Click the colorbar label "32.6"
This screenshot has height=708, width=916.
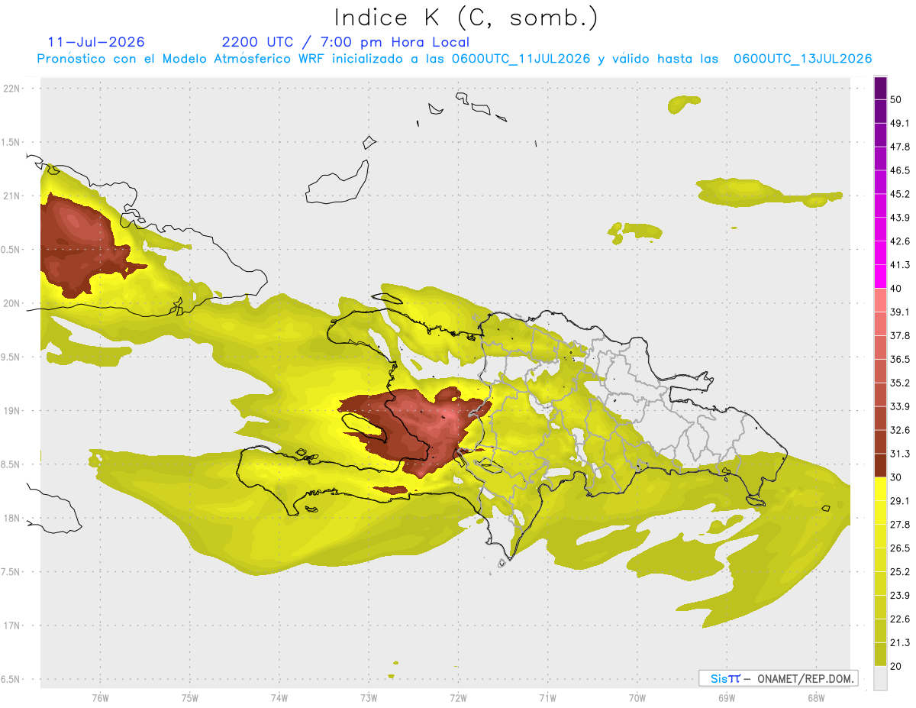(x=900, y=430)
